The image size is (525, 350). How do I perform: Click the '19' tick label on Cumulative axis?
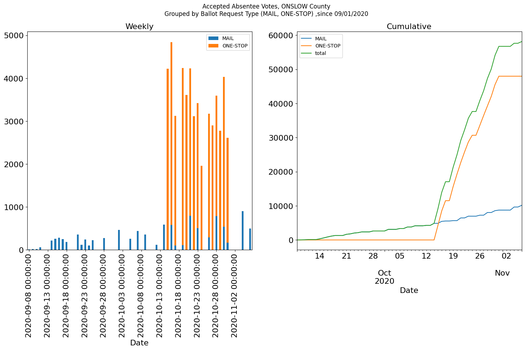(453, 256)
